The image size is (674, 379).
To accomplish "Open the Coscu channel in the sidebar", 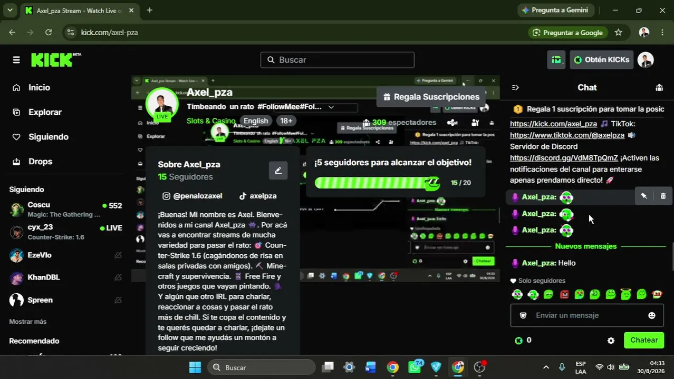I will click(x=66, y=210).
